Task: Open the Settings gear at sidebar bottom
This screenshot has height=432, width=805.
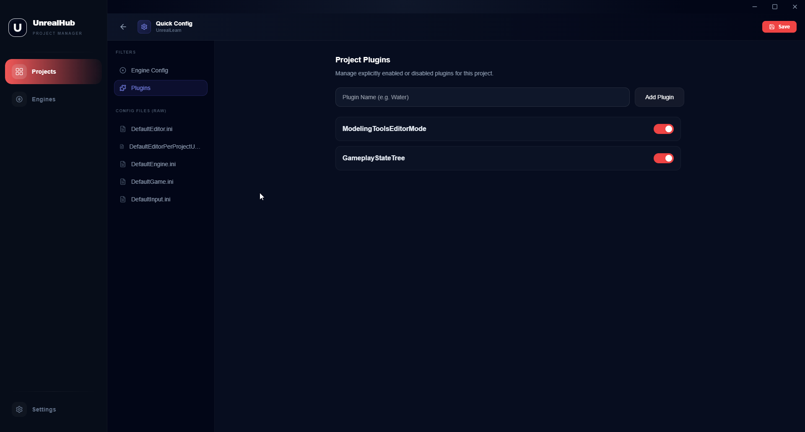Action: [19, 409]
